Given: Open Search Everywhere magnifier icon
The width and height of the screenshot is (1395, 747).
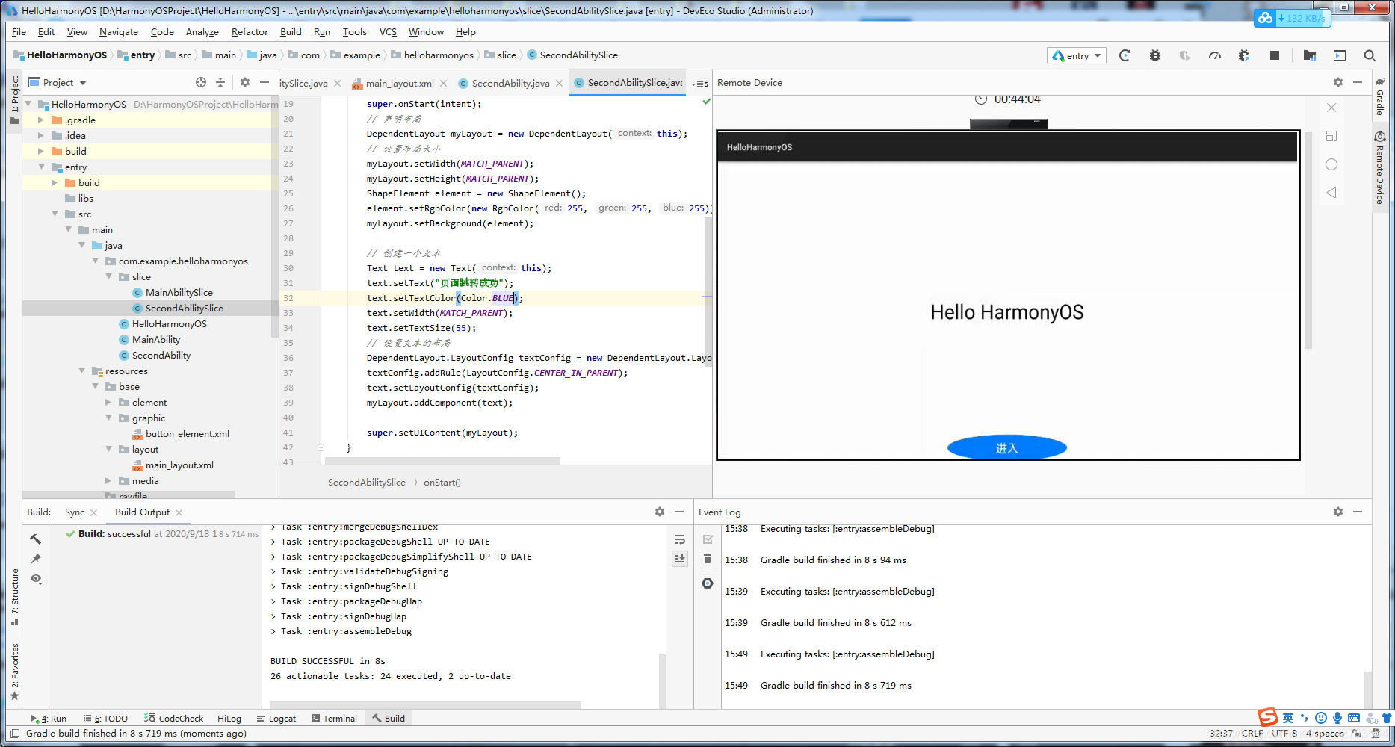Looking at the screenshot, I should pyautogui.click(x=1370, y=55).
